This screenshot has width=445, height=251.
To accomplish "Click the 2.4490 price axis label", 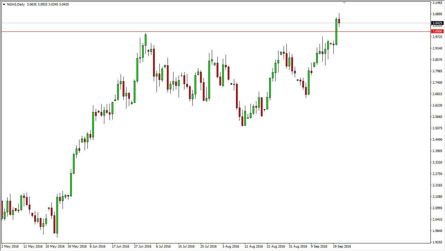I will point(437,139).
